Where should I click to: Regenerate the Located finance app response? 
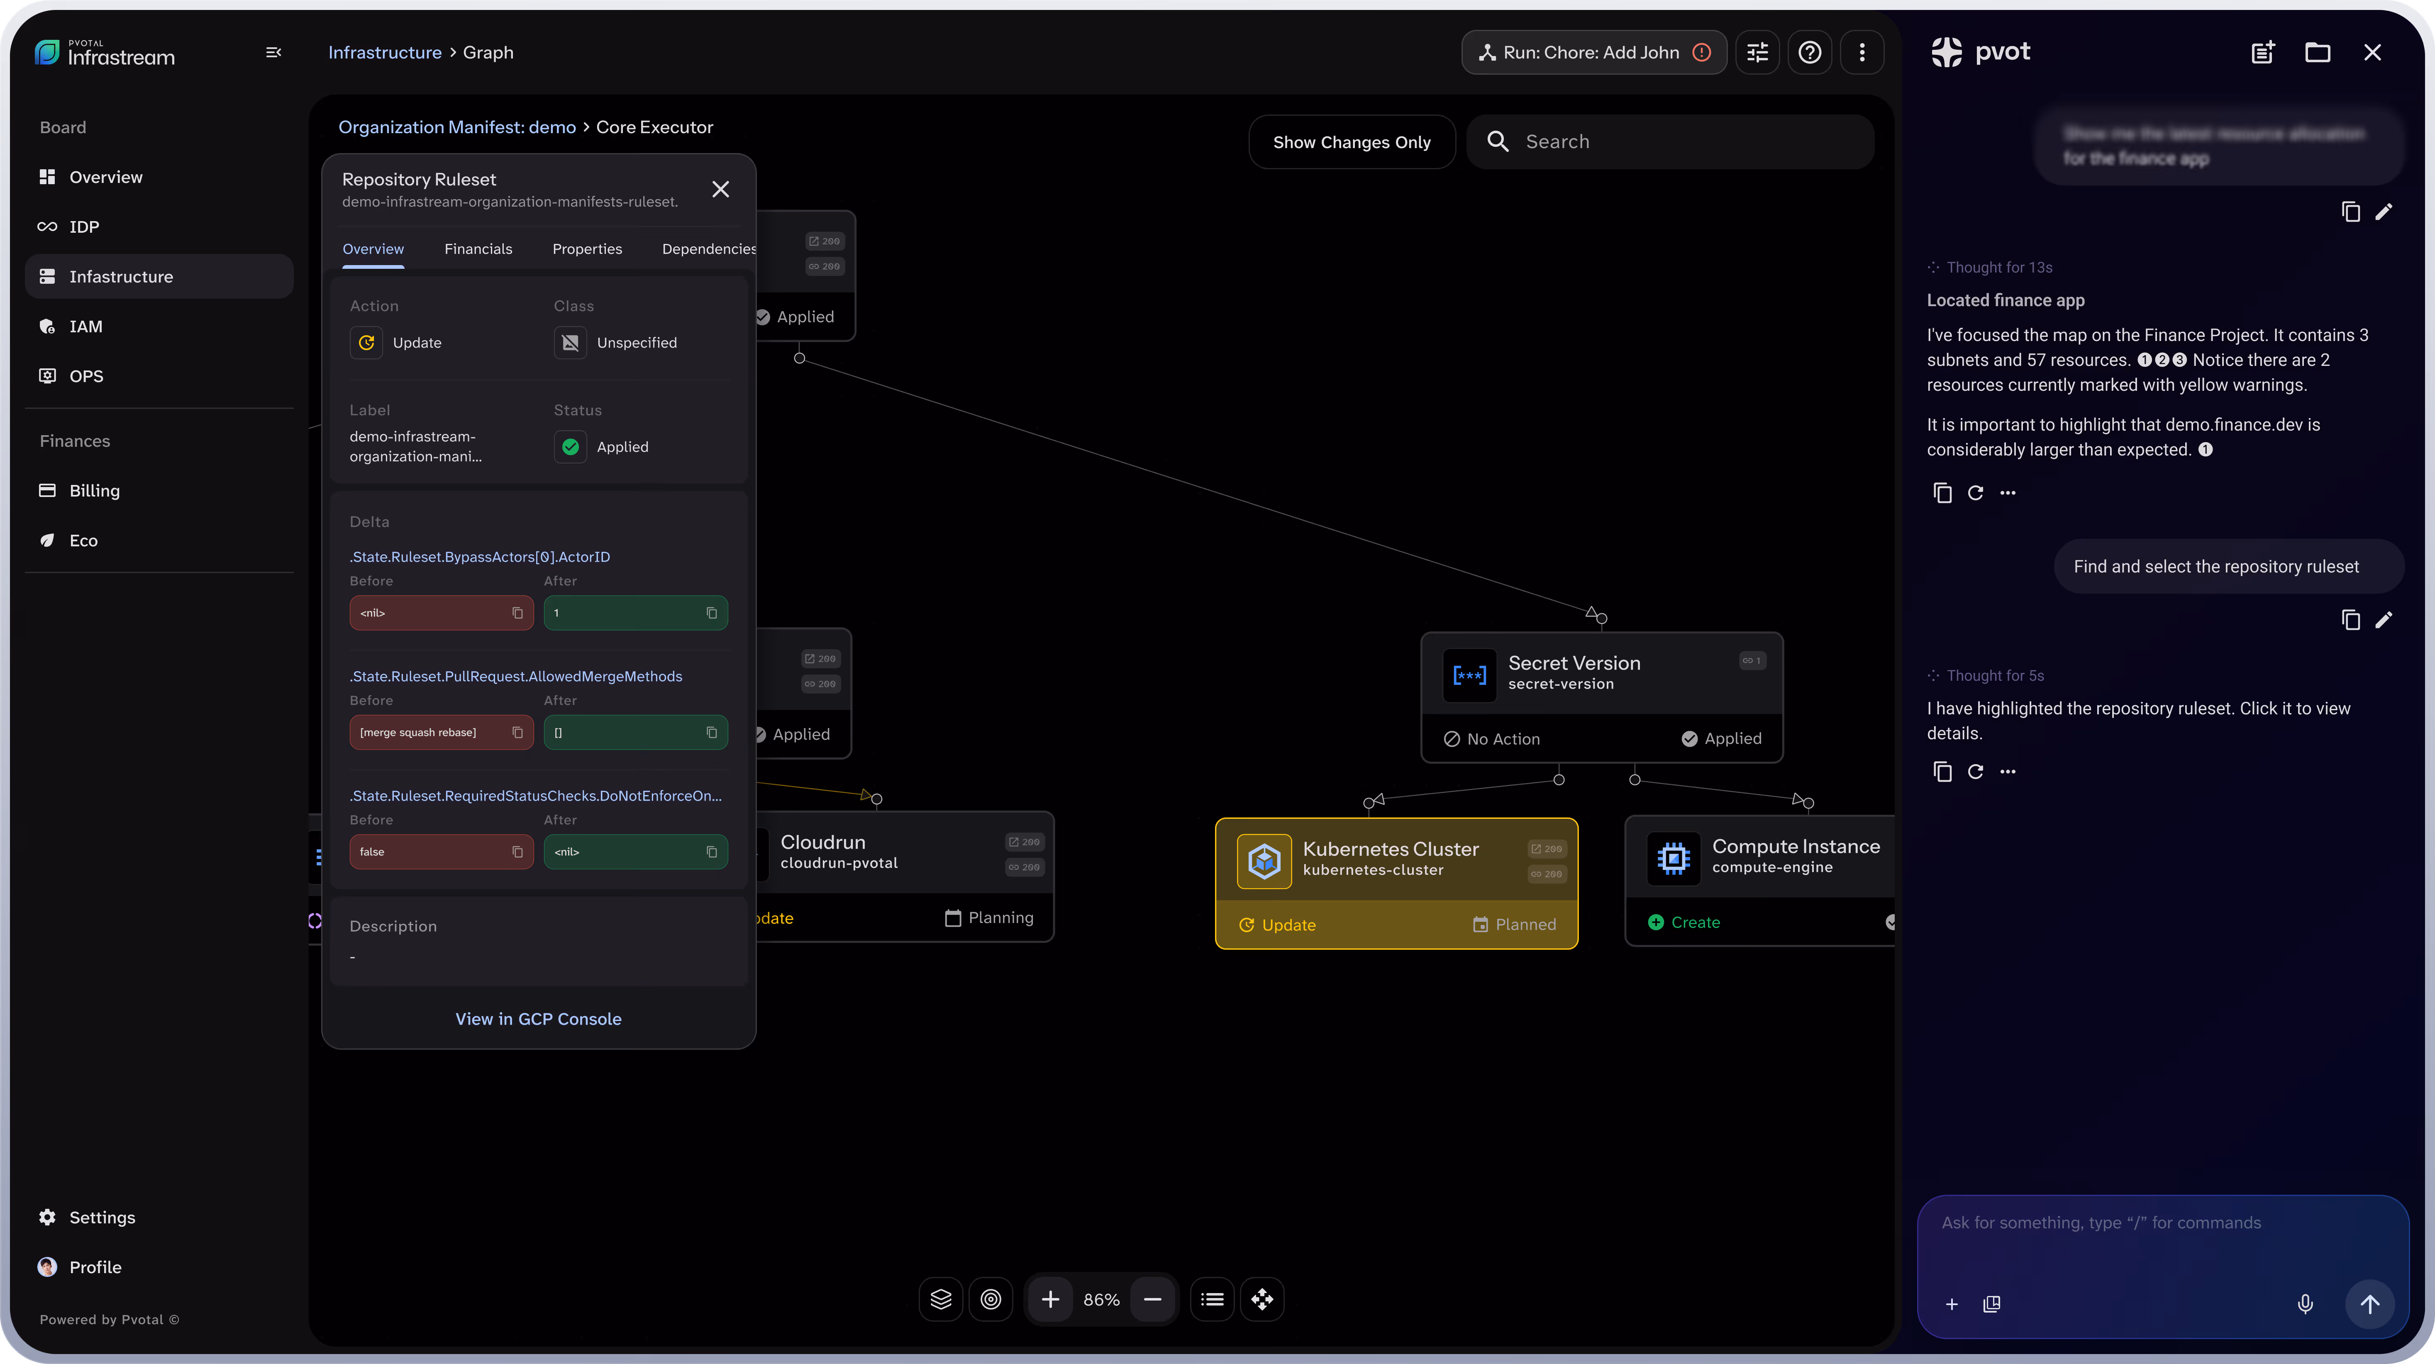click(x=1976, y=493)
